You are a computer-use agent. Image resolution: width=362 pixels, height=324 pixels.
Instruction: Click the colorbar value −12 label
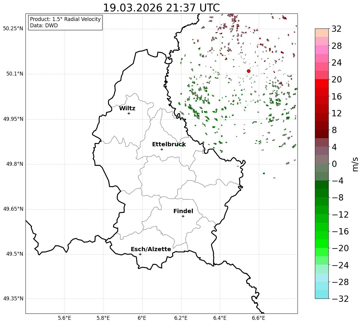(x=340, y=214)
